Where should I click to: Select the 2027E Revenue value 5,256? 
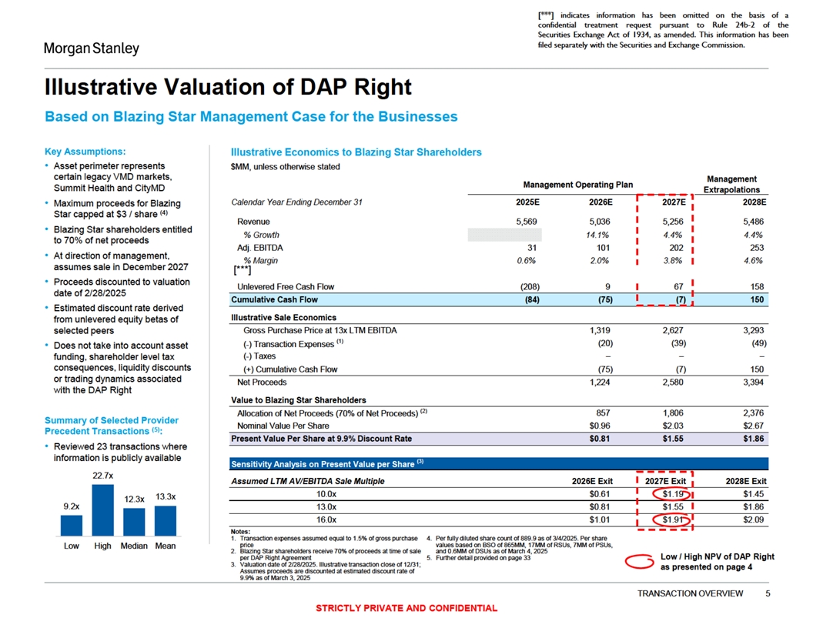point(672,221)
